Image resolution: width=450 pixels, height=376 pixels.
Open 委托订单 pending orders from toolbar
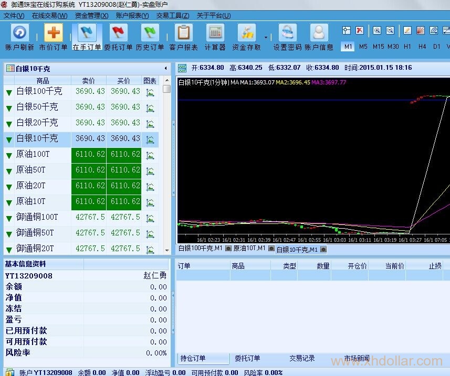pyautogui.click(x=118, y=34)
